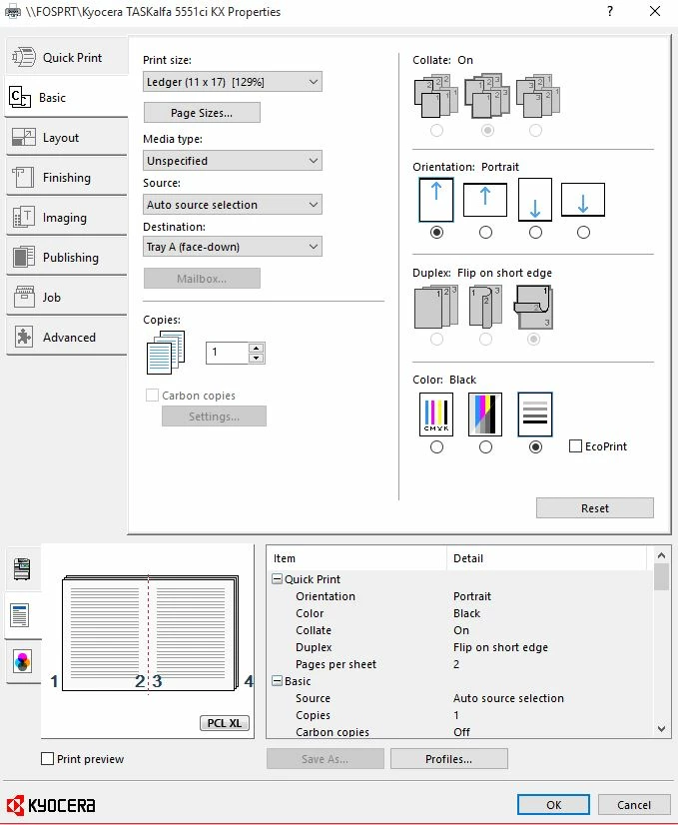
Task: Click the PCL XL button
Action: tap(225, 723)
